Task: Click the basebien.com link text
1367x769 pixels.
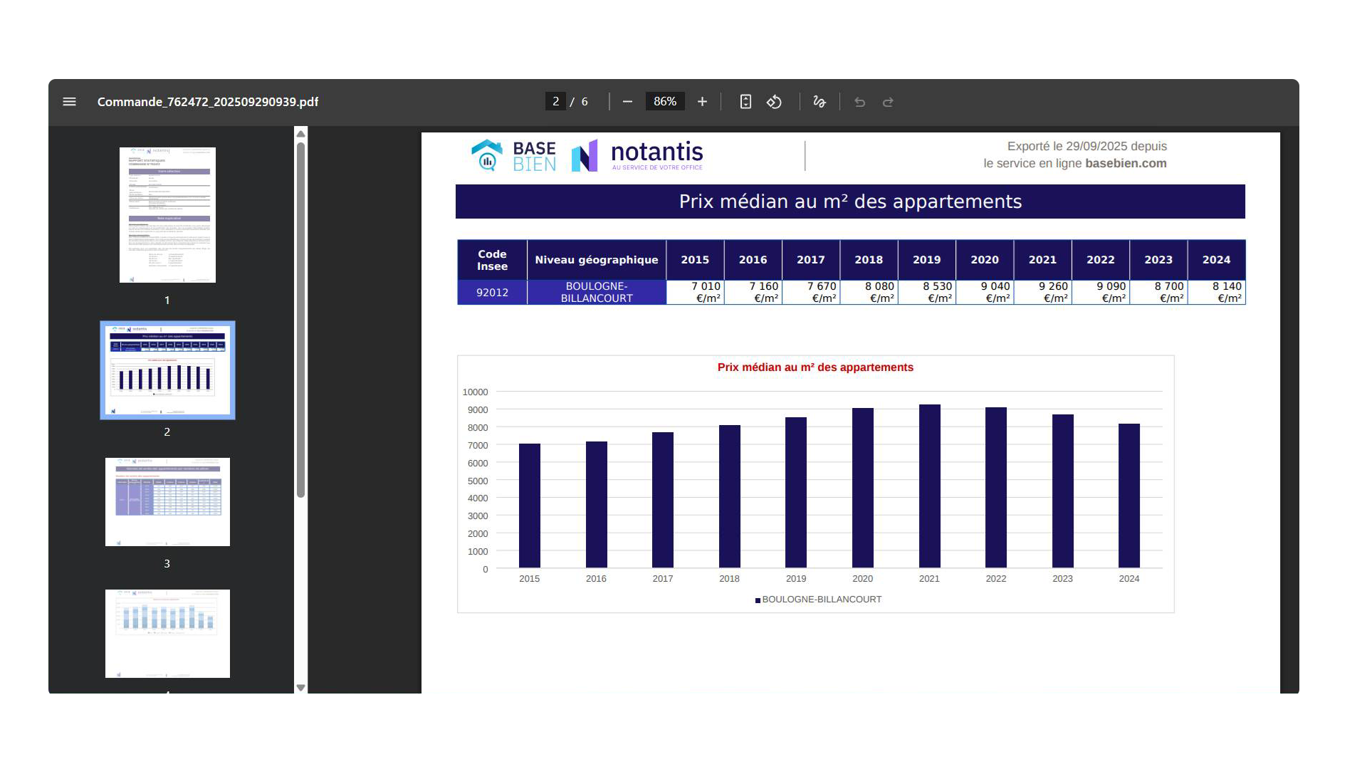Action: 1125,163
